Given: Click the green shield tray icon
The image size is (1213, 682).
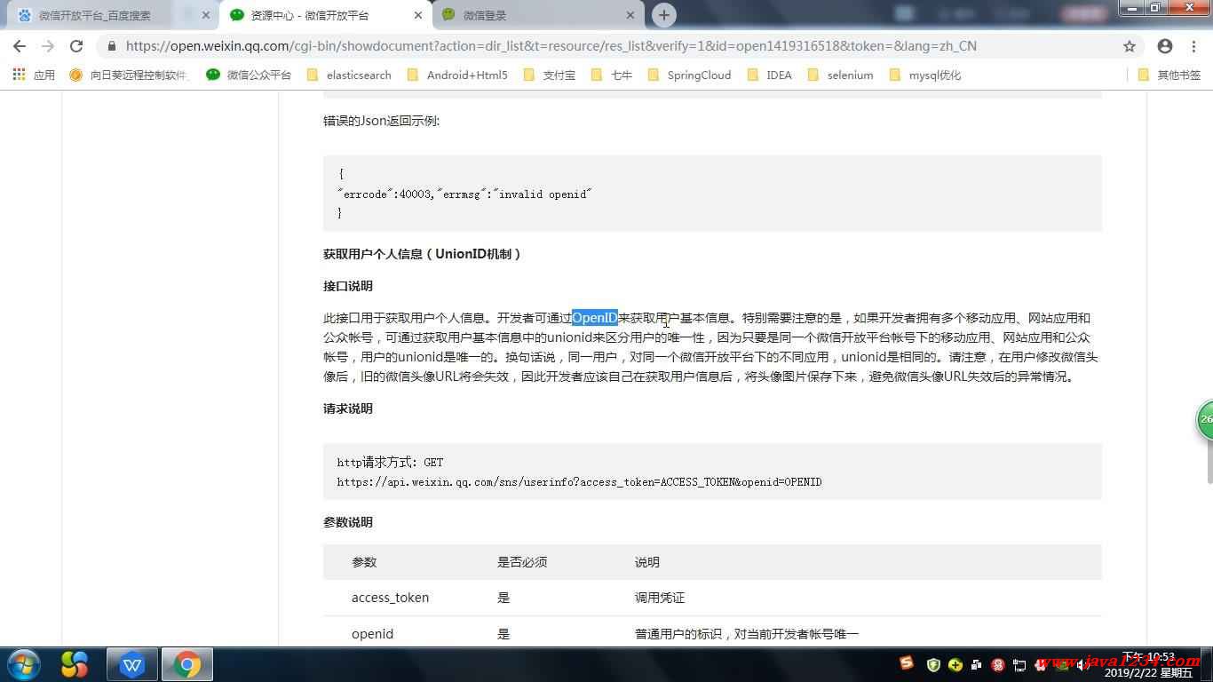Looking at the screenshot, I should coord(933,664).
